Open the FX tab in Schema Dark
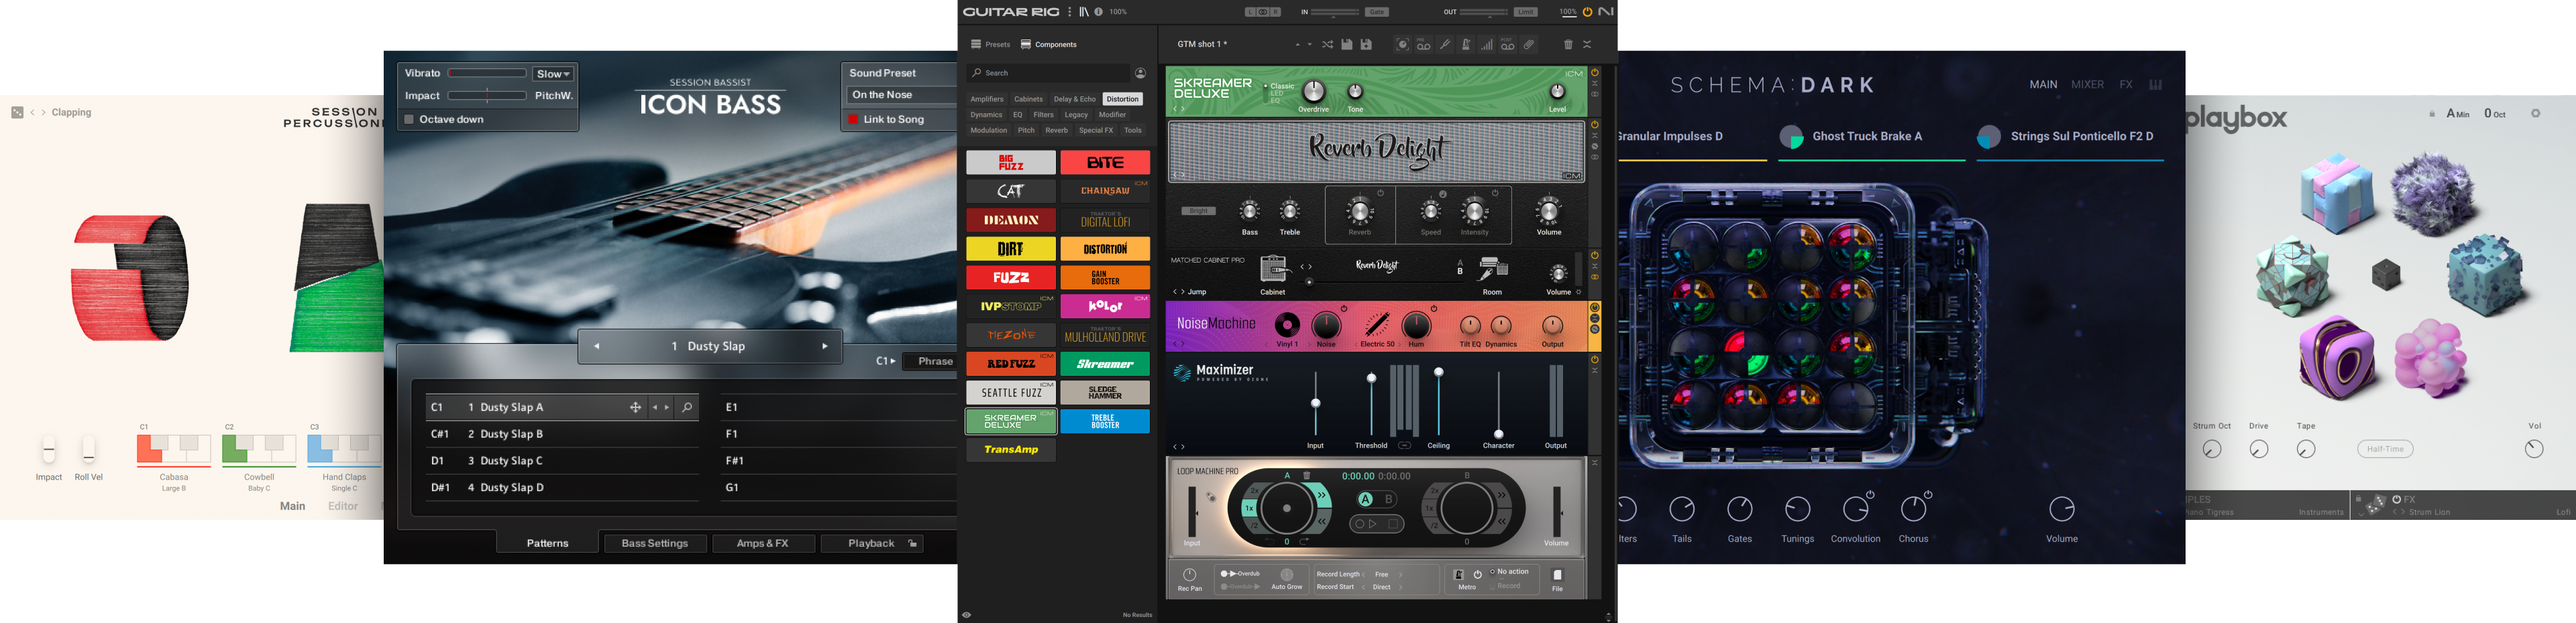Viewport: 2576px width, 623px height. 2126,85
